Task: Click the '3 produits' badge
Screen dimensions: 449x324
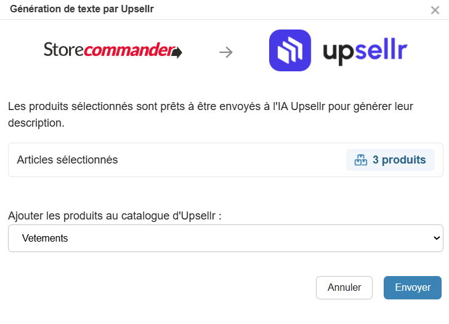Action: pyautogui.click(x=390, y=160)
